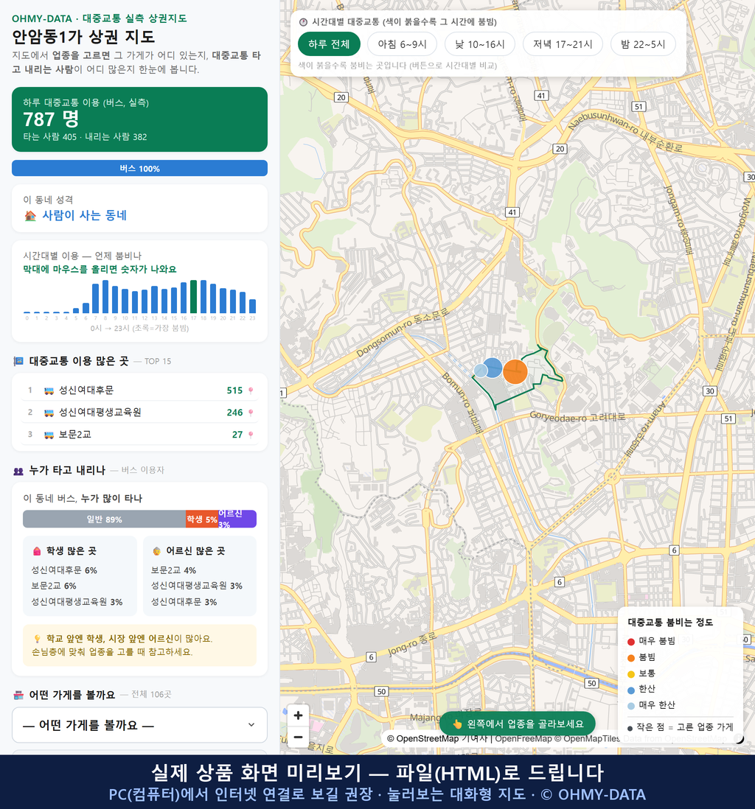The height and width of the screenshot is (809, 755).
Task: Click the pointing-hand icon in green pill
Action: tap(458, 724)
